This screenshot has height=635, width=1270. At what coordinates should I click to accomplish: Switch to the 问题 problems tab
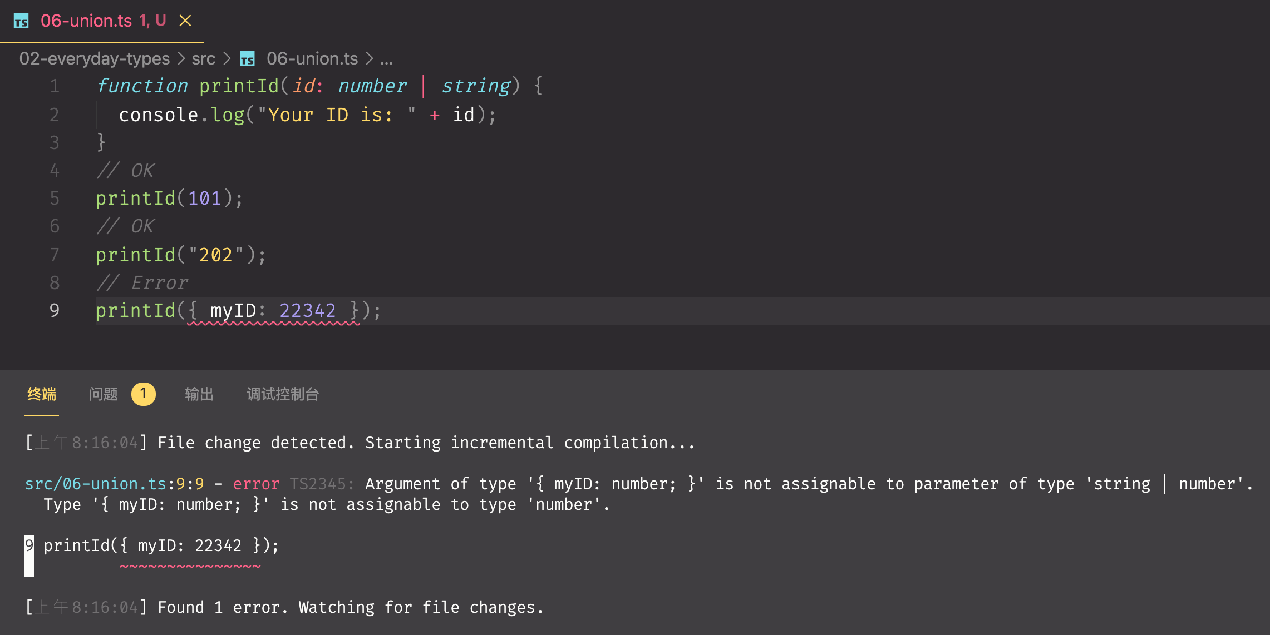click(x=104, y=394)
